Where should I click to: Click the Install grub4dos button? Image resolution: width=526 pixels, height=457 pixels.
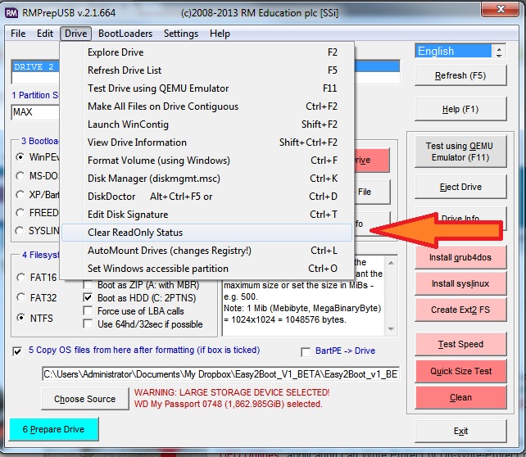pos(460,257)
